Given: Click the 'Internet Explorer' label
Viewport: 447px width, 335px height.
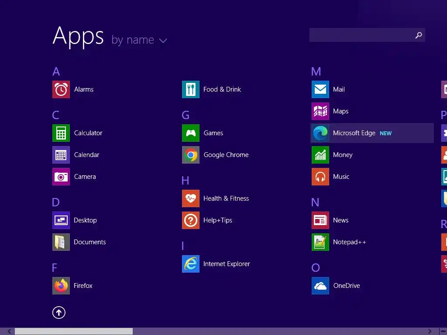Looking at the screenshot, I should (227, 264).
